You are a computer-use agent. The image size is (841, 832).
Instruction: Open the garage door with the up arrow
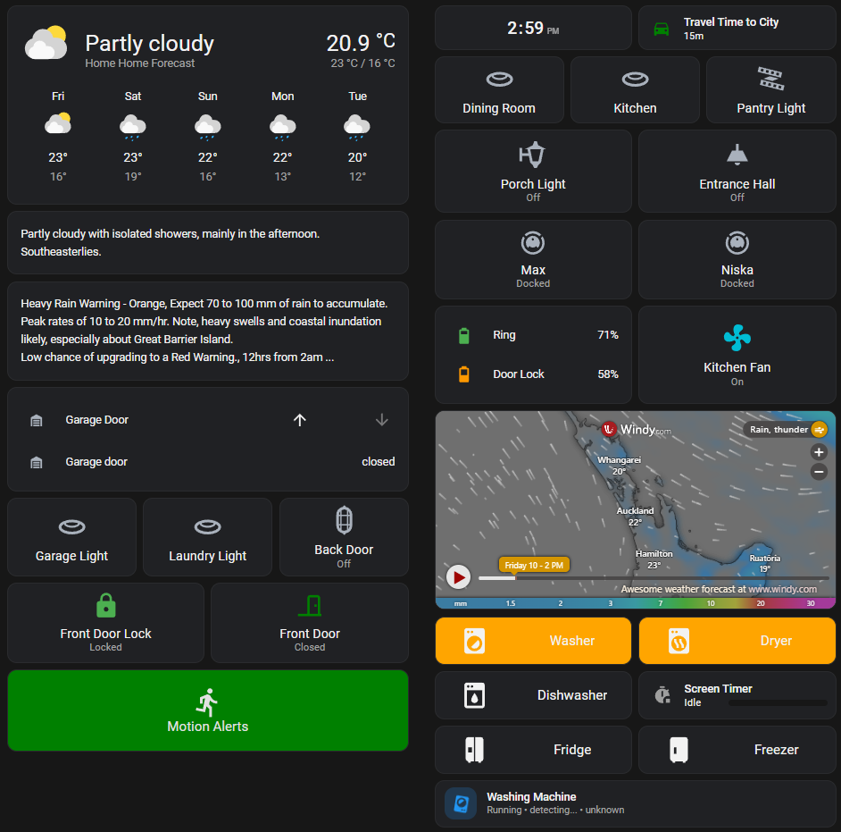pyautogui.click(x=300, y=420)
